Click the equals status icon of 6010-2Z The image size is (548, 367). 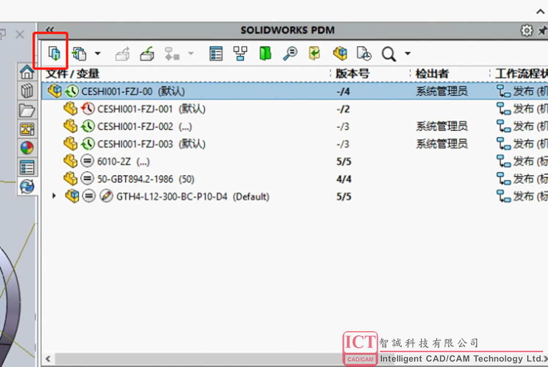(x=88, y=161)
